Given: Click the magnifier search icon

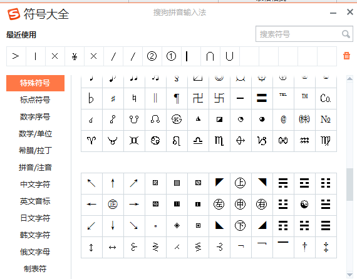Looking at the screenshot, I should pyautogui.click(x=346, y=34).
